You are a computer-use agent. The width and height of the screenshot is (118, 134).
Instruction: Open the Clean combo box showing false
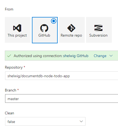(45, 121)
